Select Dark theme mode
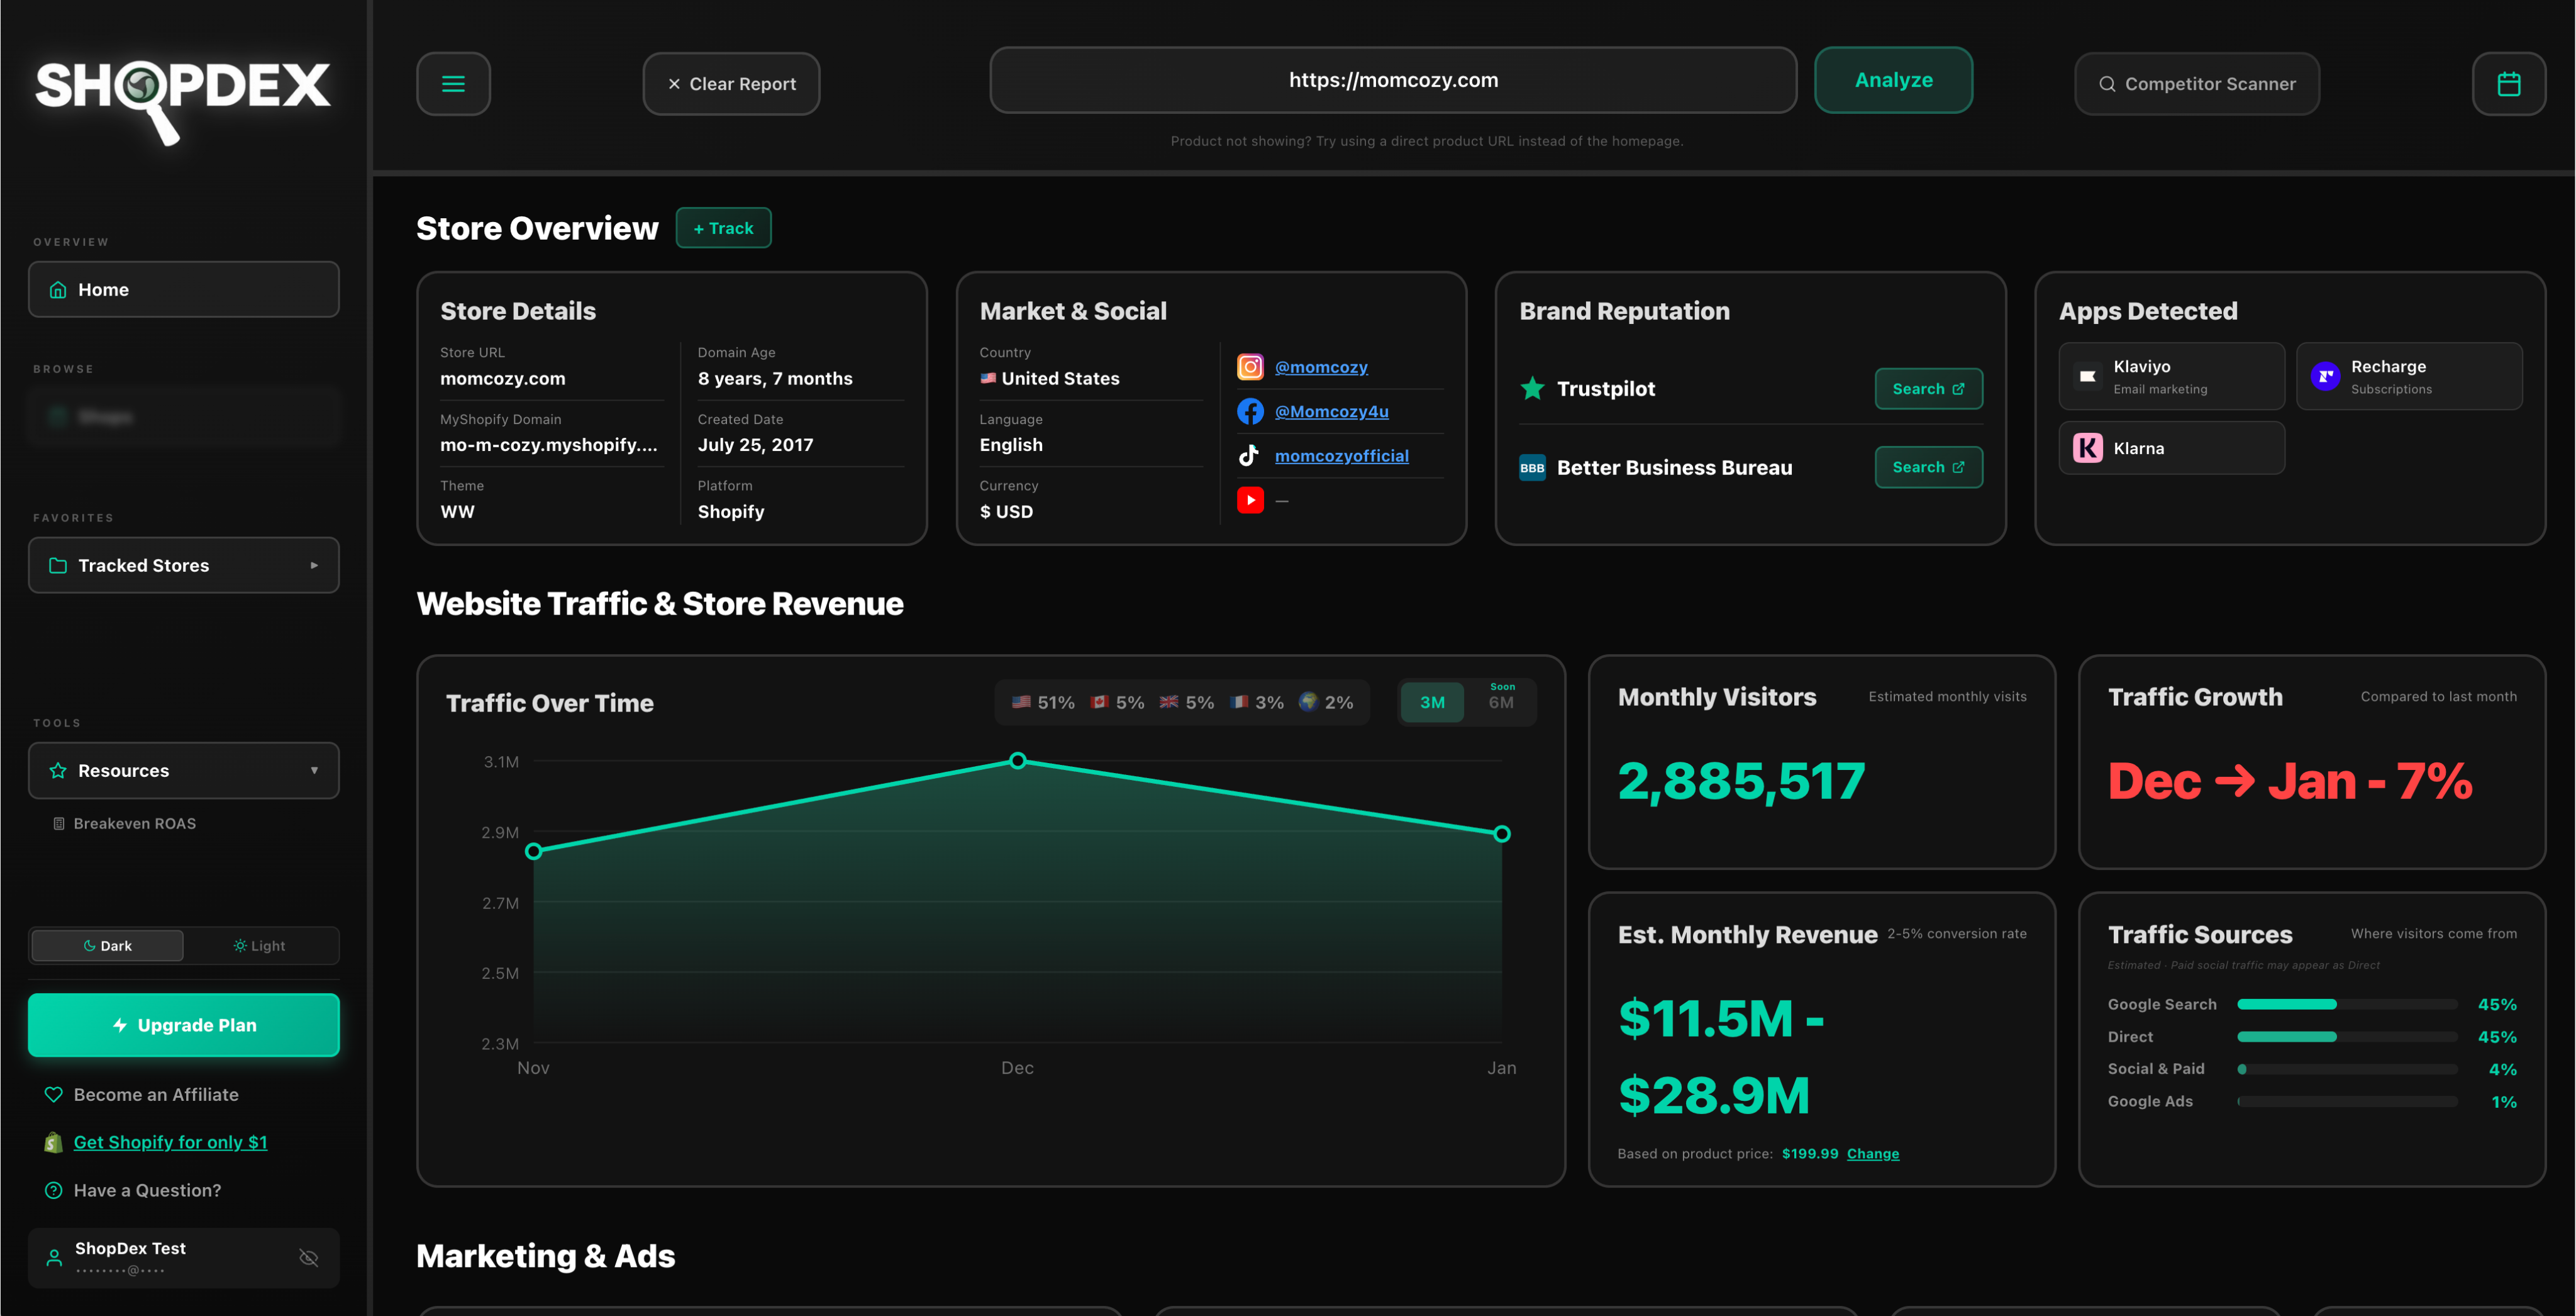This screenshot has width=2576, height=1316. pyautogui.click(x=108, y=946)
